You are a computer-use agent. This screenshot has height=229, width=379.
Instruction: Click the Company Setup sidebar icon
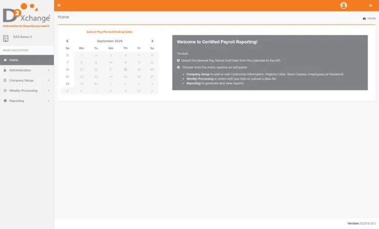(x=5, y=80)
